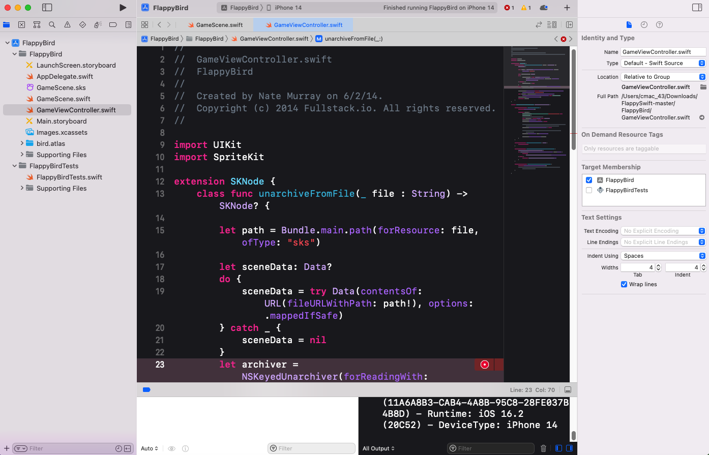Open the Test navigator diamond icon
Viewport: 709px width, 455px height.
pos(82,24)
